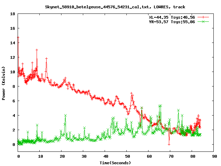Click the x-axis tick label 50

(x=127, y=156)
